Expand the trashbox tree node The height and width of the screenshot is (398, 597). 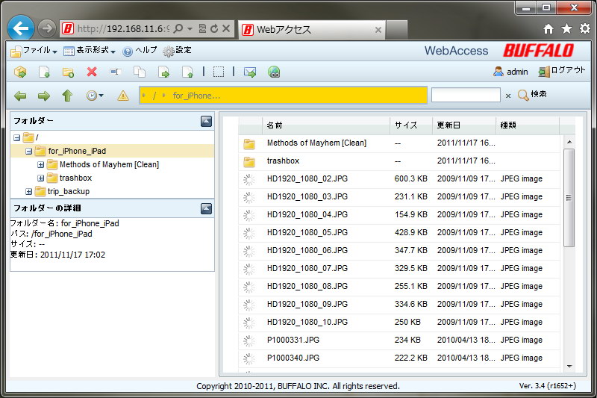click(41, 178)
